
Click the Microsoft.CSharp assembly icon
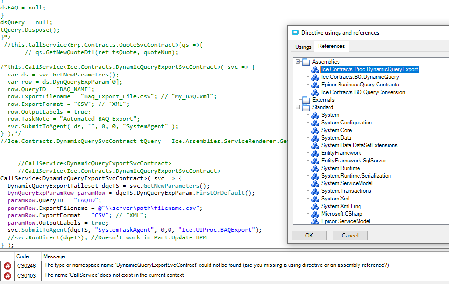point(315,214)
